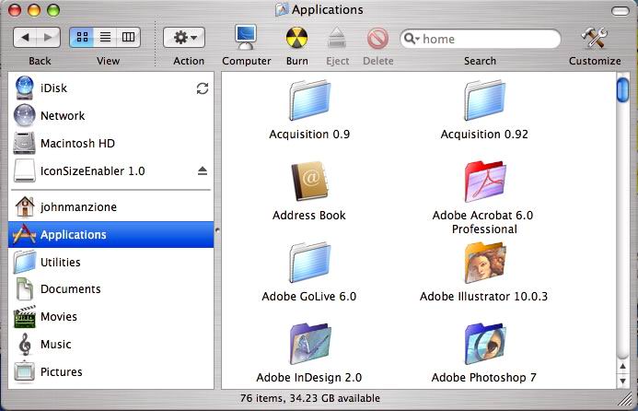Click the Delete toolbar icon

coord(377,39)
